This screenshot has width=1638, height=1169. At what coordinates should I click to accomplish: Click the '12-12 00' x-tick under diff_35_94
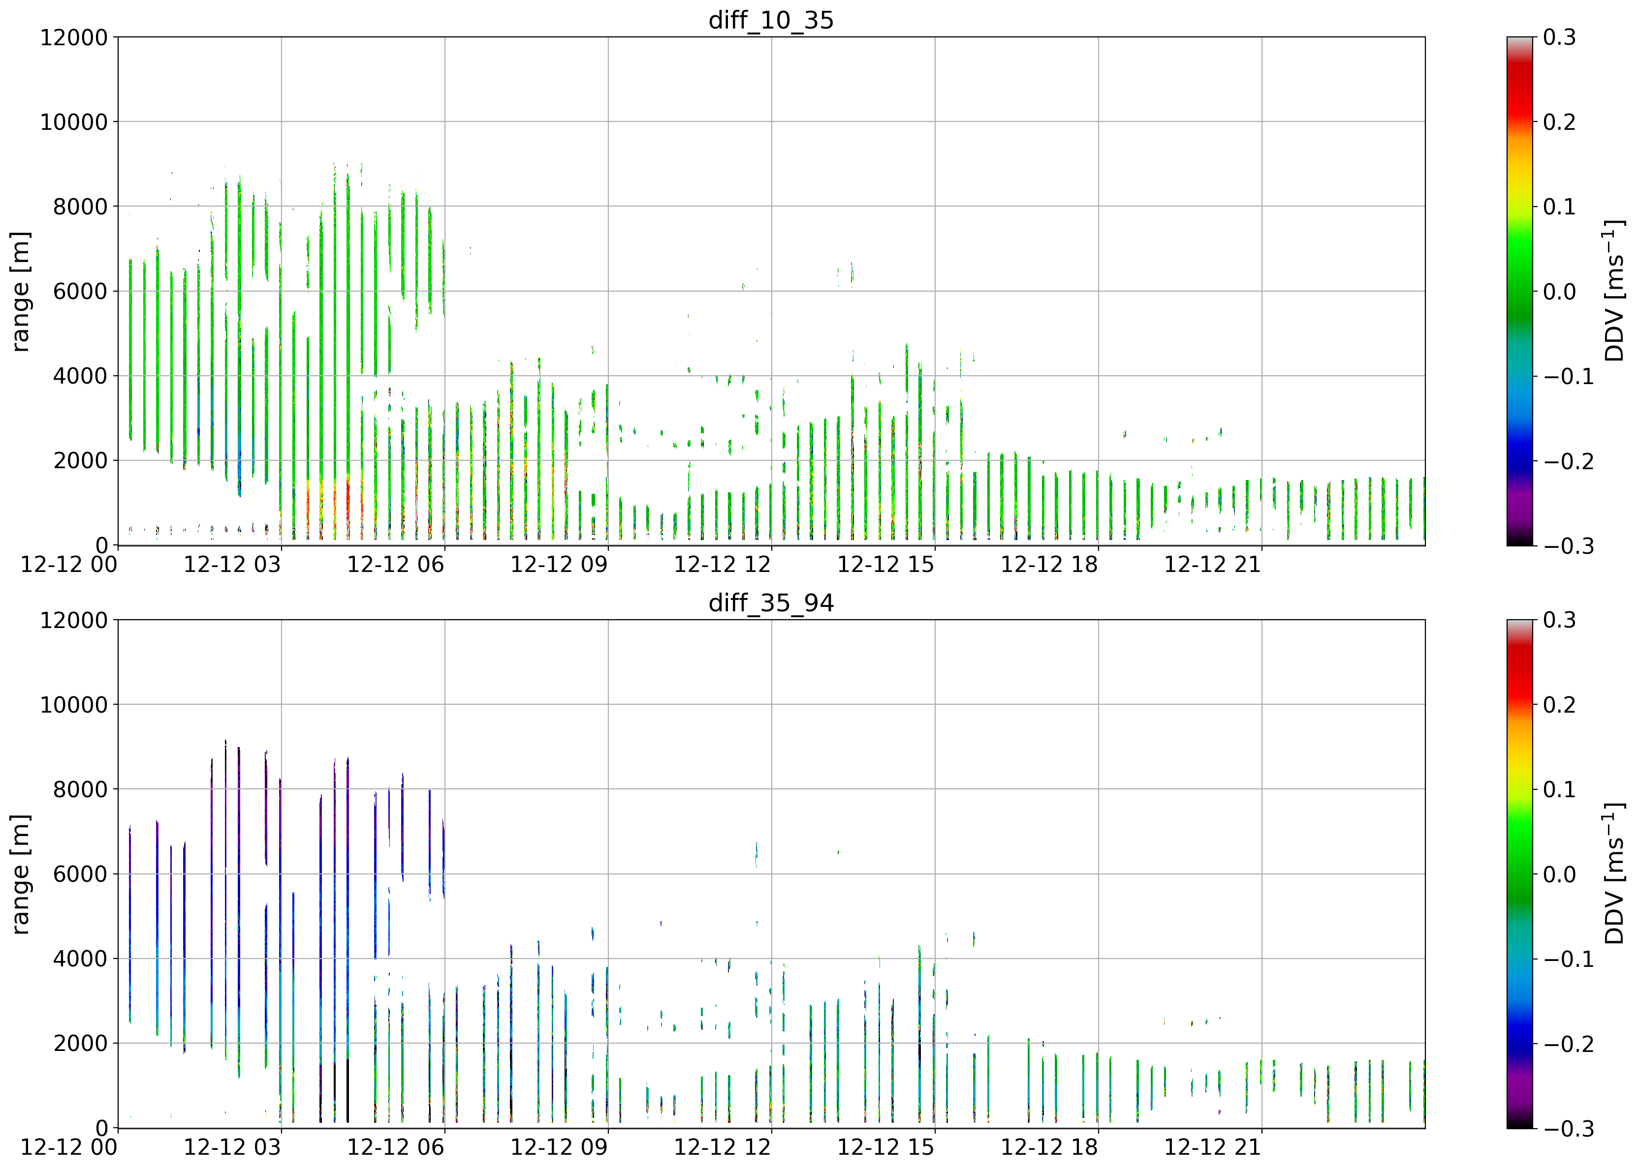[x=68, y=1148]
